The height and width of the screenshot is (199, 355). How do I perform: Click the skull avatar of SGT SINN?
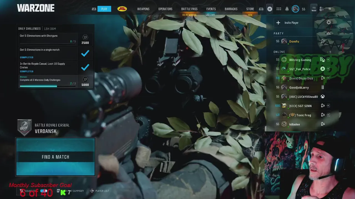[284, 106]
